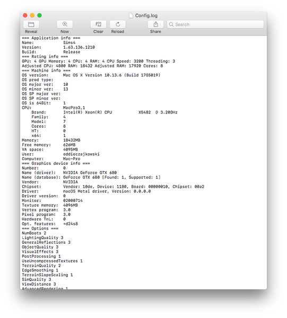Open the Share icon menu

pos(155,24)
